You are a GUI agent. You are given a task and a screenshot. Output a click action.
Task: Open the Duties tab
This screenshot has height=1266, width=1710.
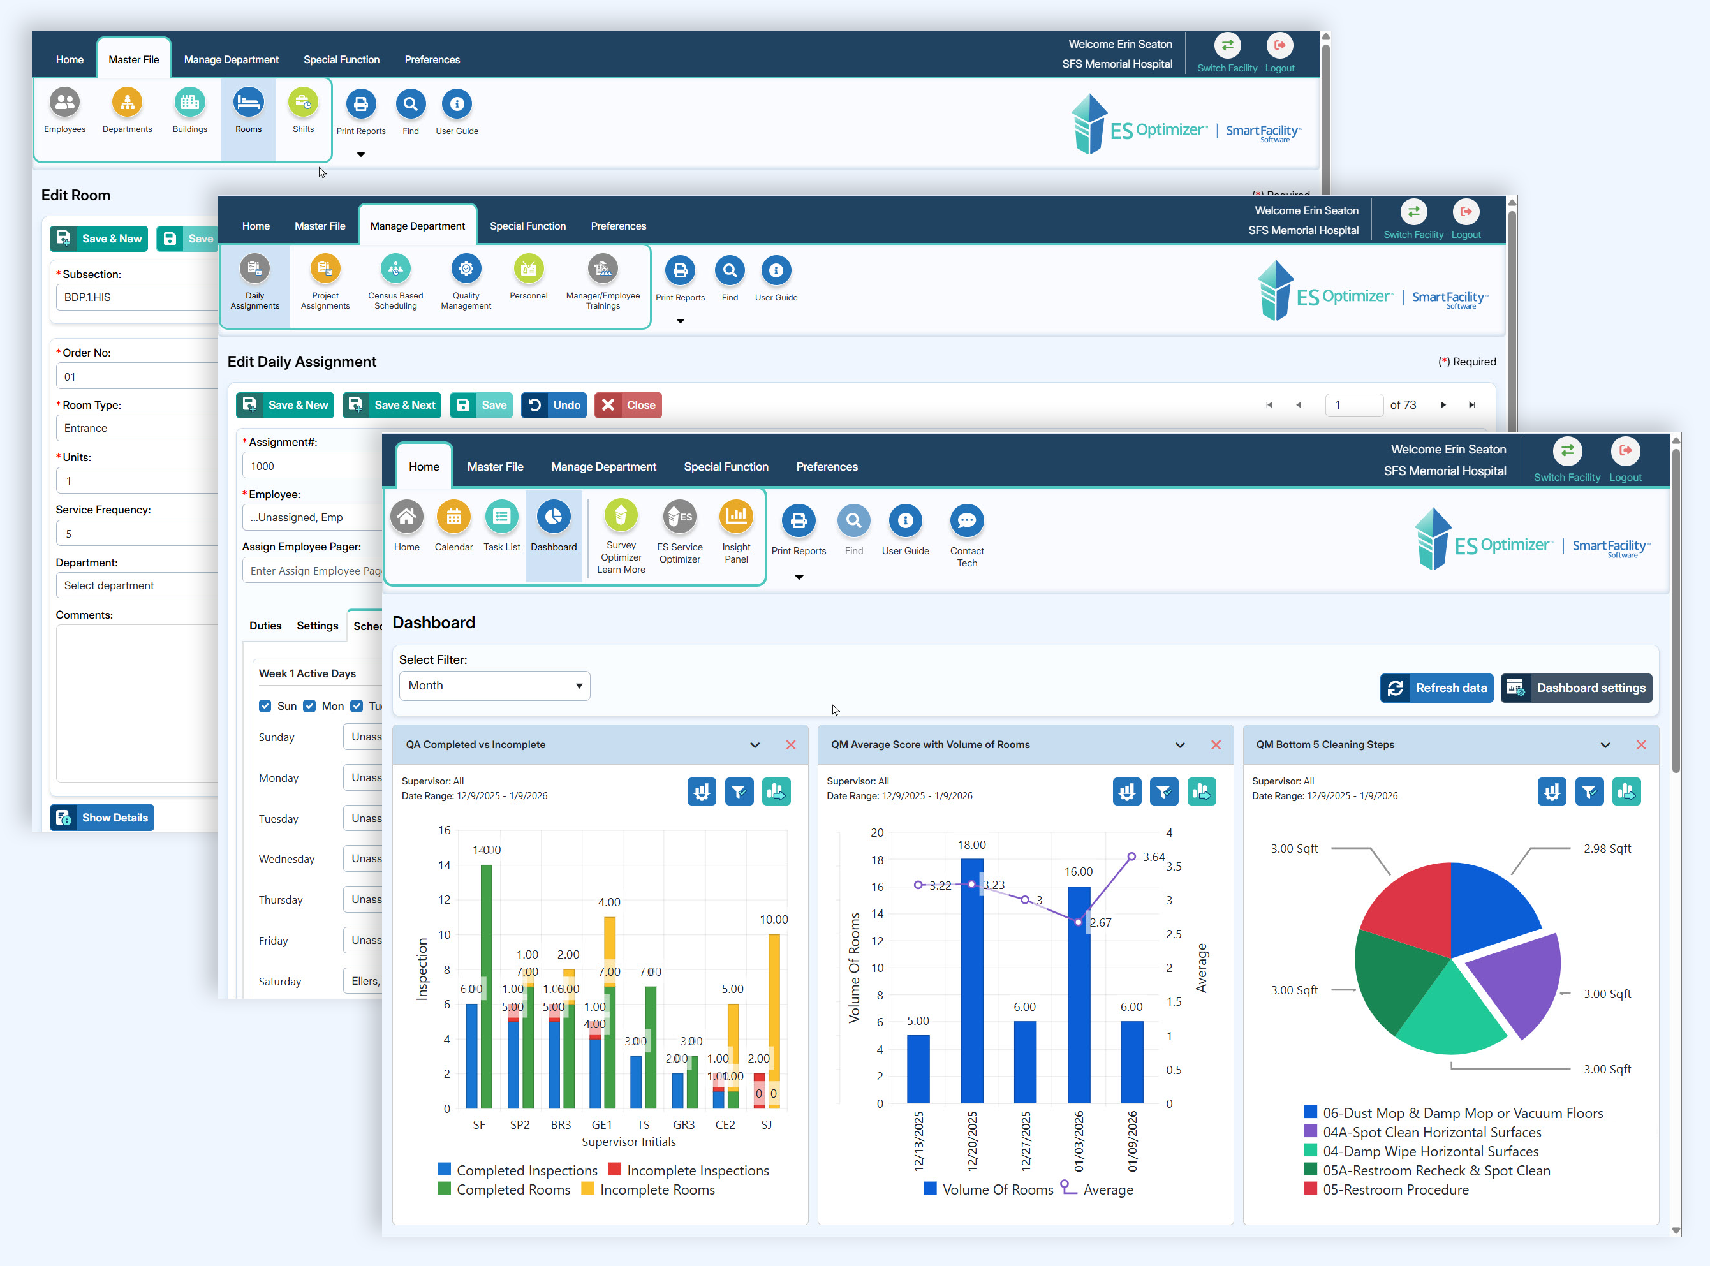(x=265, y=626)
